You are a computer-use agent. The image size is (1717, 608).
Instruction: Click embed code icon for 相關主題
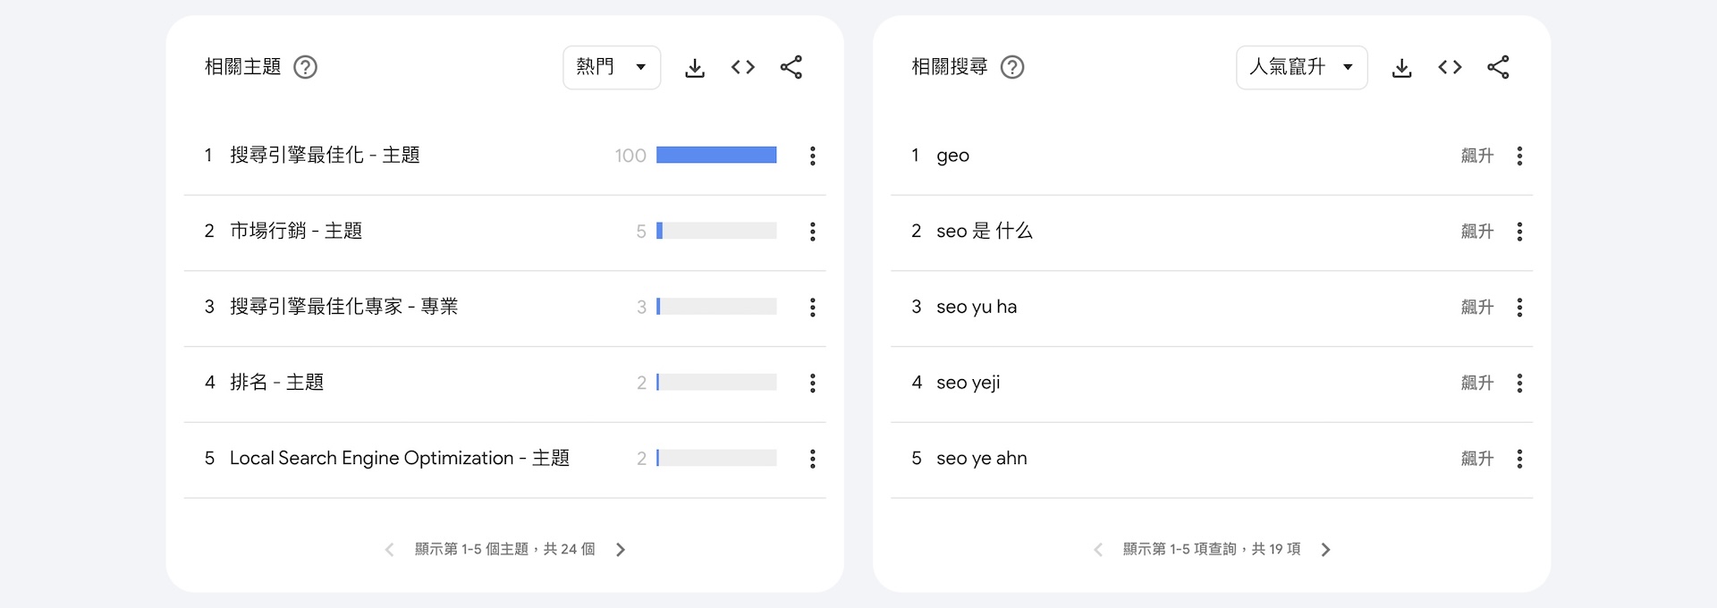[743, 68]
